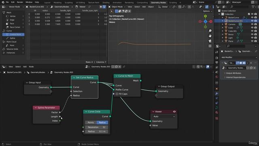Collapse the Set Curve Radius node

[74, 77]
